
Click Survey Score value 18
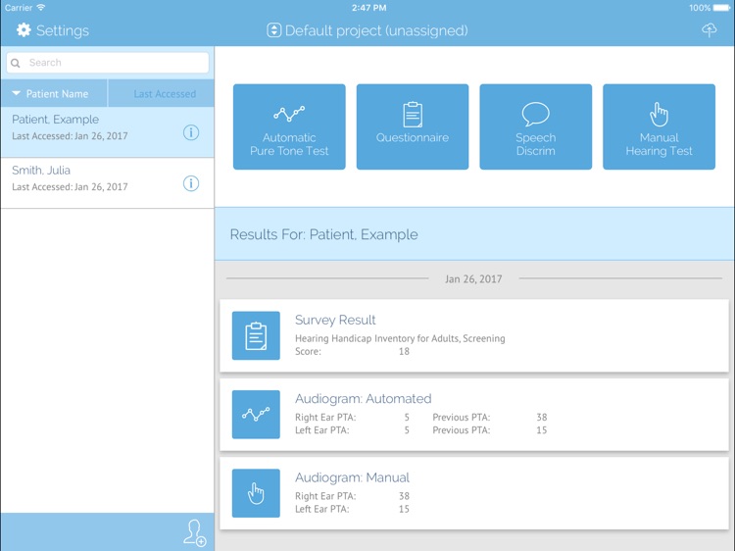(404, 351)
